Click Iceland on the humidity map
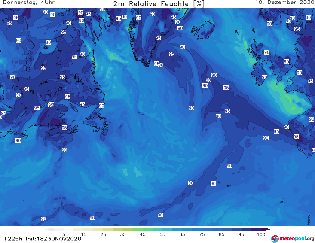 203,31
